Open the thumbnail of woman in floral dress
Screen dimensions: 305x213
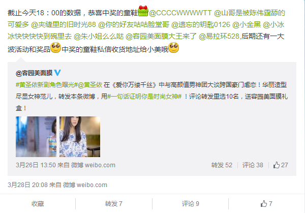click(80, 137)
